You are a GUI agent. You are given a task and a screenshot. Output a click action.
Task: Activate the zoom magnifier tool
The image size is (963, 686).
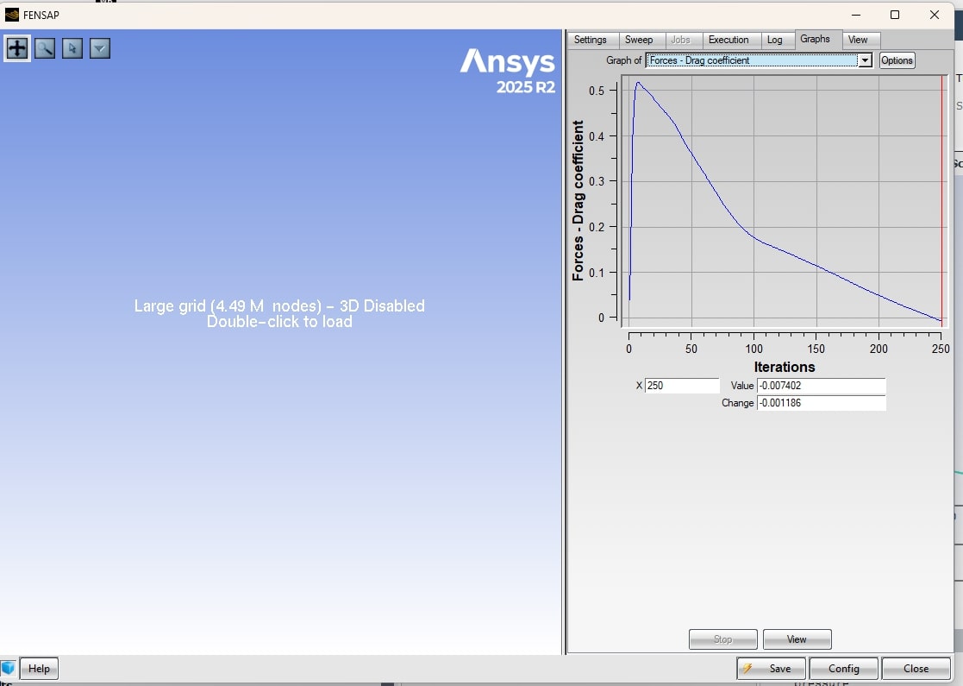[x=45, y=48]
